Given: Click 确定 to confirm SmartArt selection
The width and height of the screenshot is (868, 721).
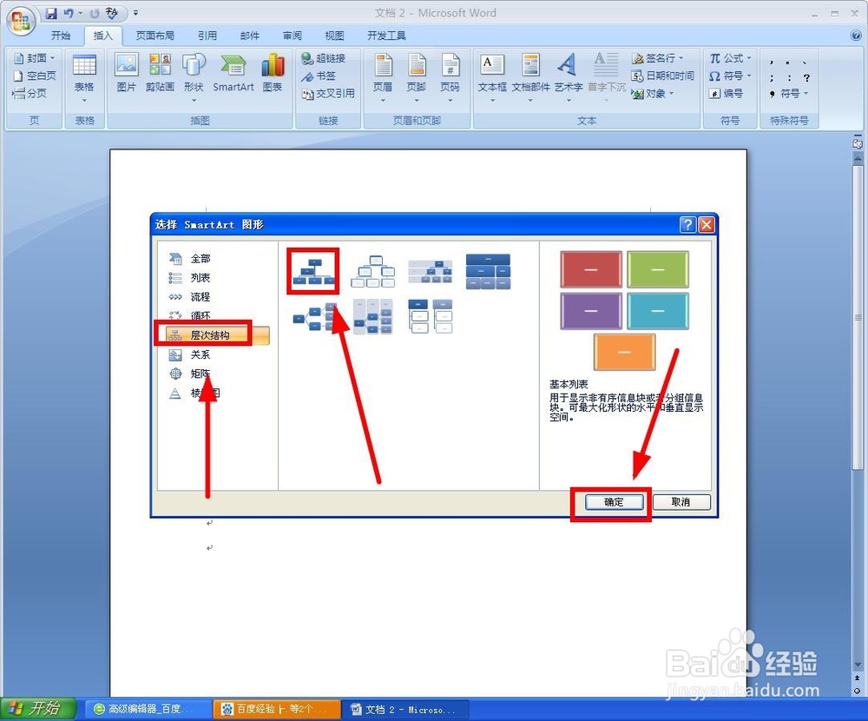Looking at the screenshot, I should (x=614, y=503).
